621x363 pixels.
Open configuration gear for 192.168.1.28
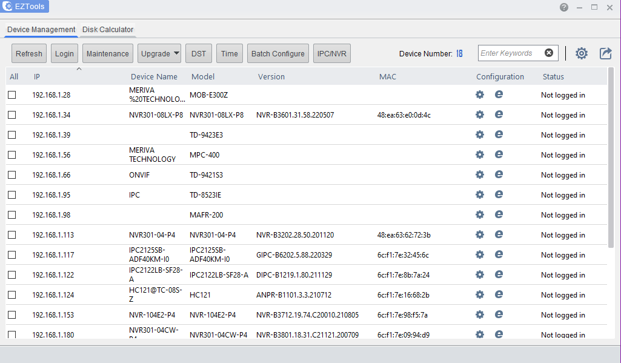[x=480, y=95]
